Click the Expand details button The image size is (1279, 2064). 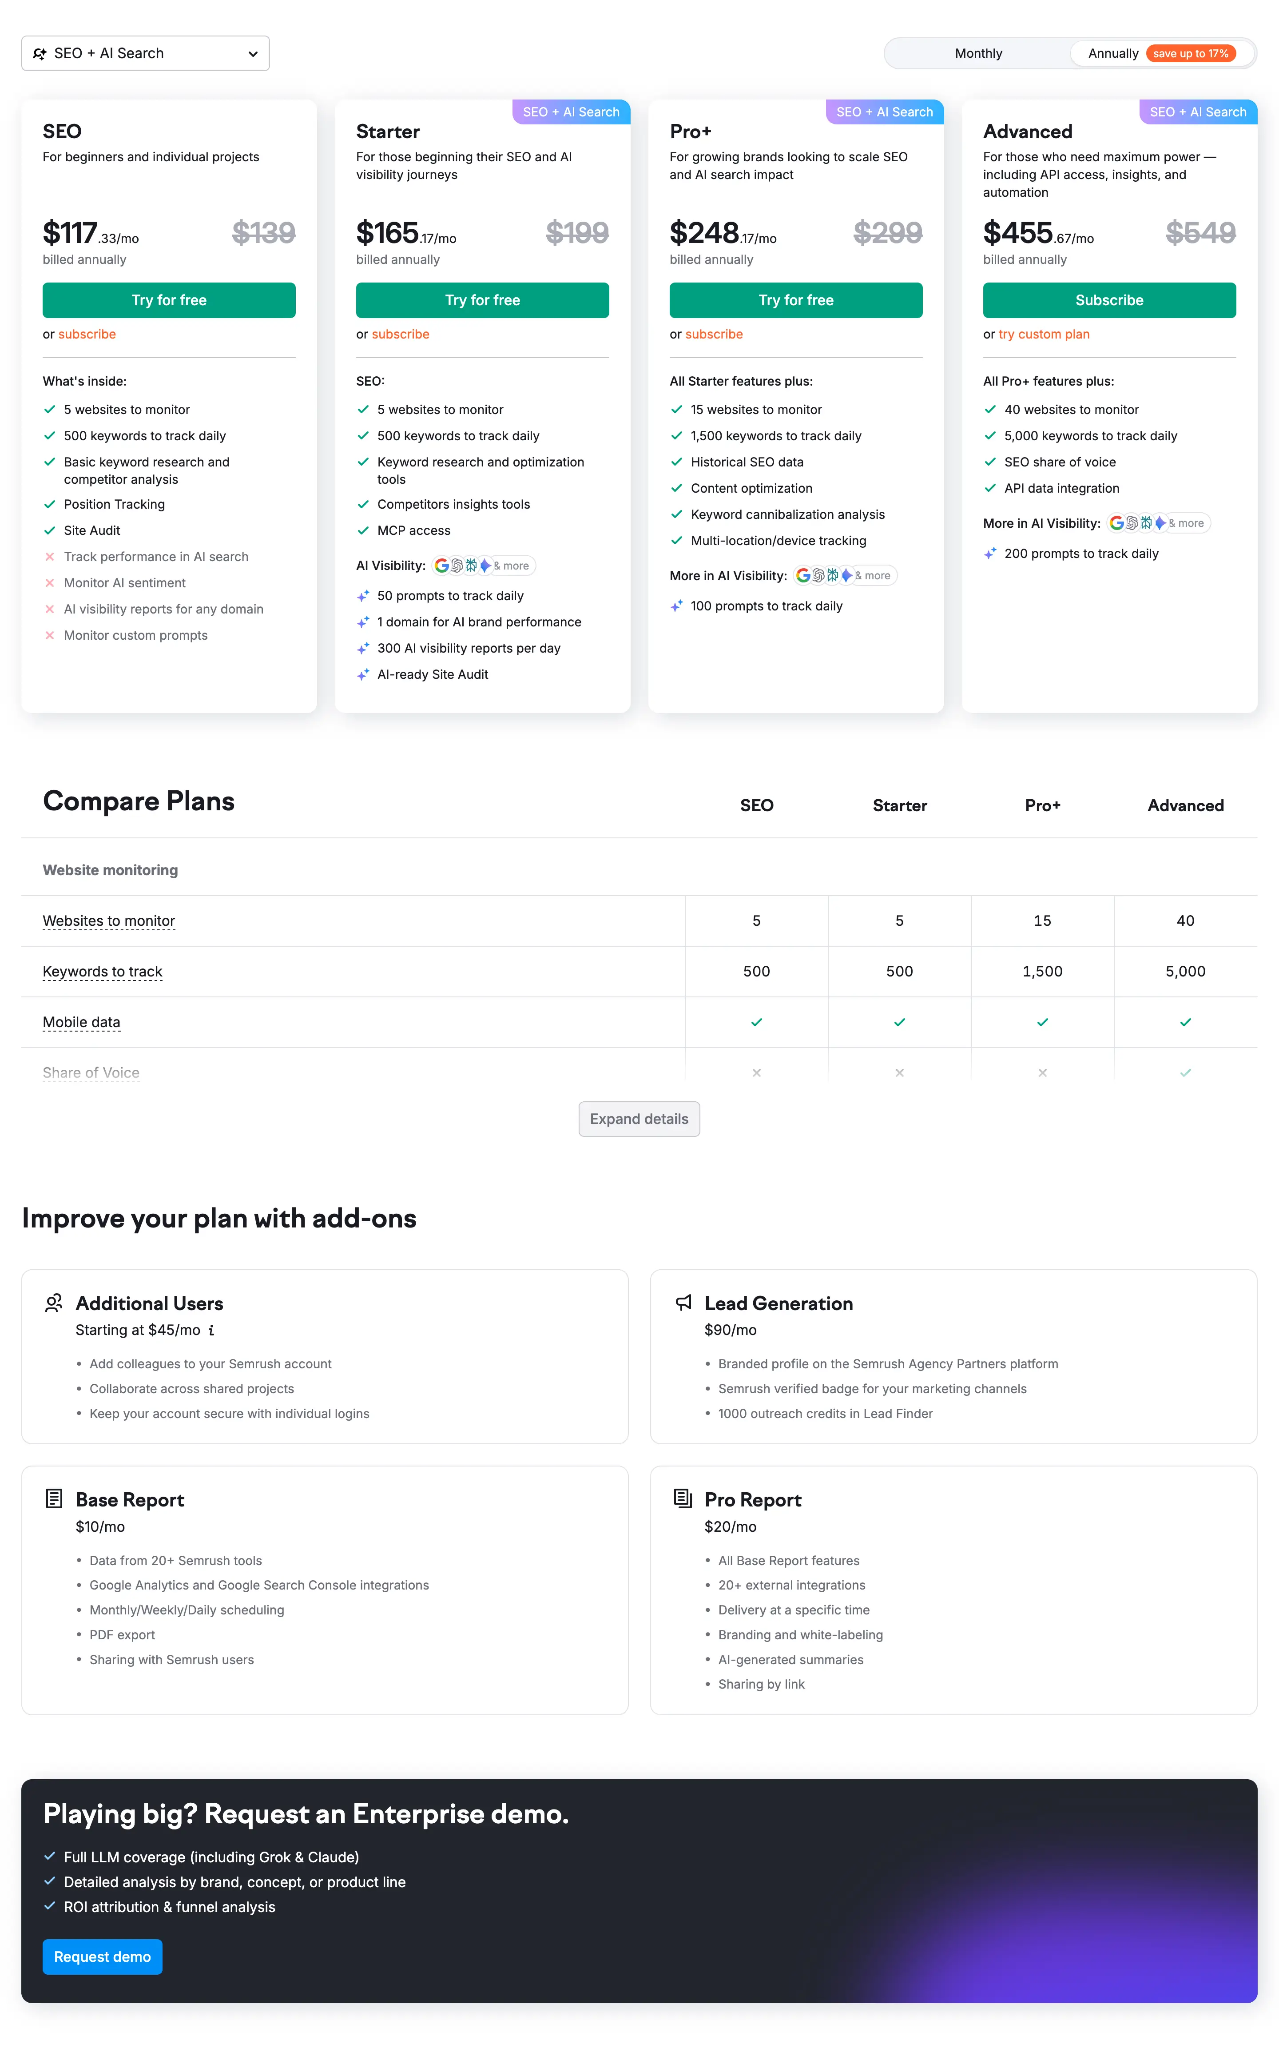[639, 1119]
